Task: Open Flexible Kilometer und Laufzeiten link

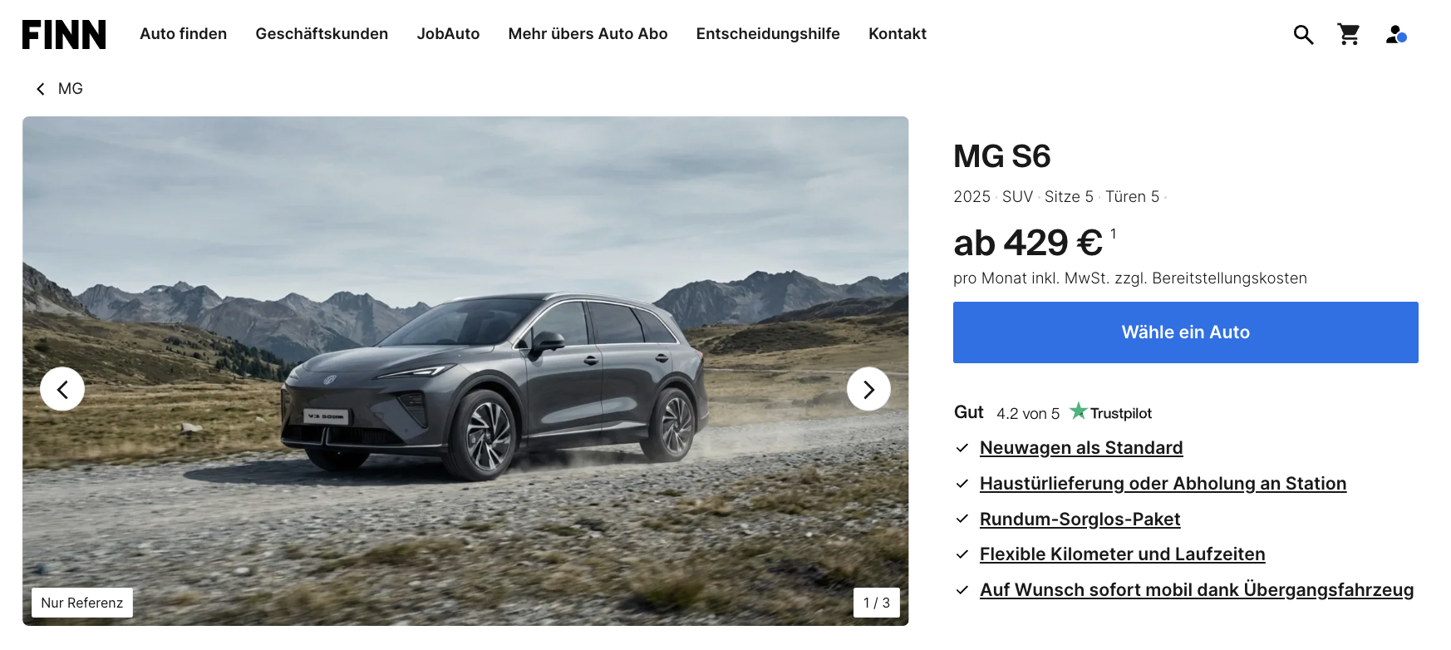Action: click(x=1122, y=554)
